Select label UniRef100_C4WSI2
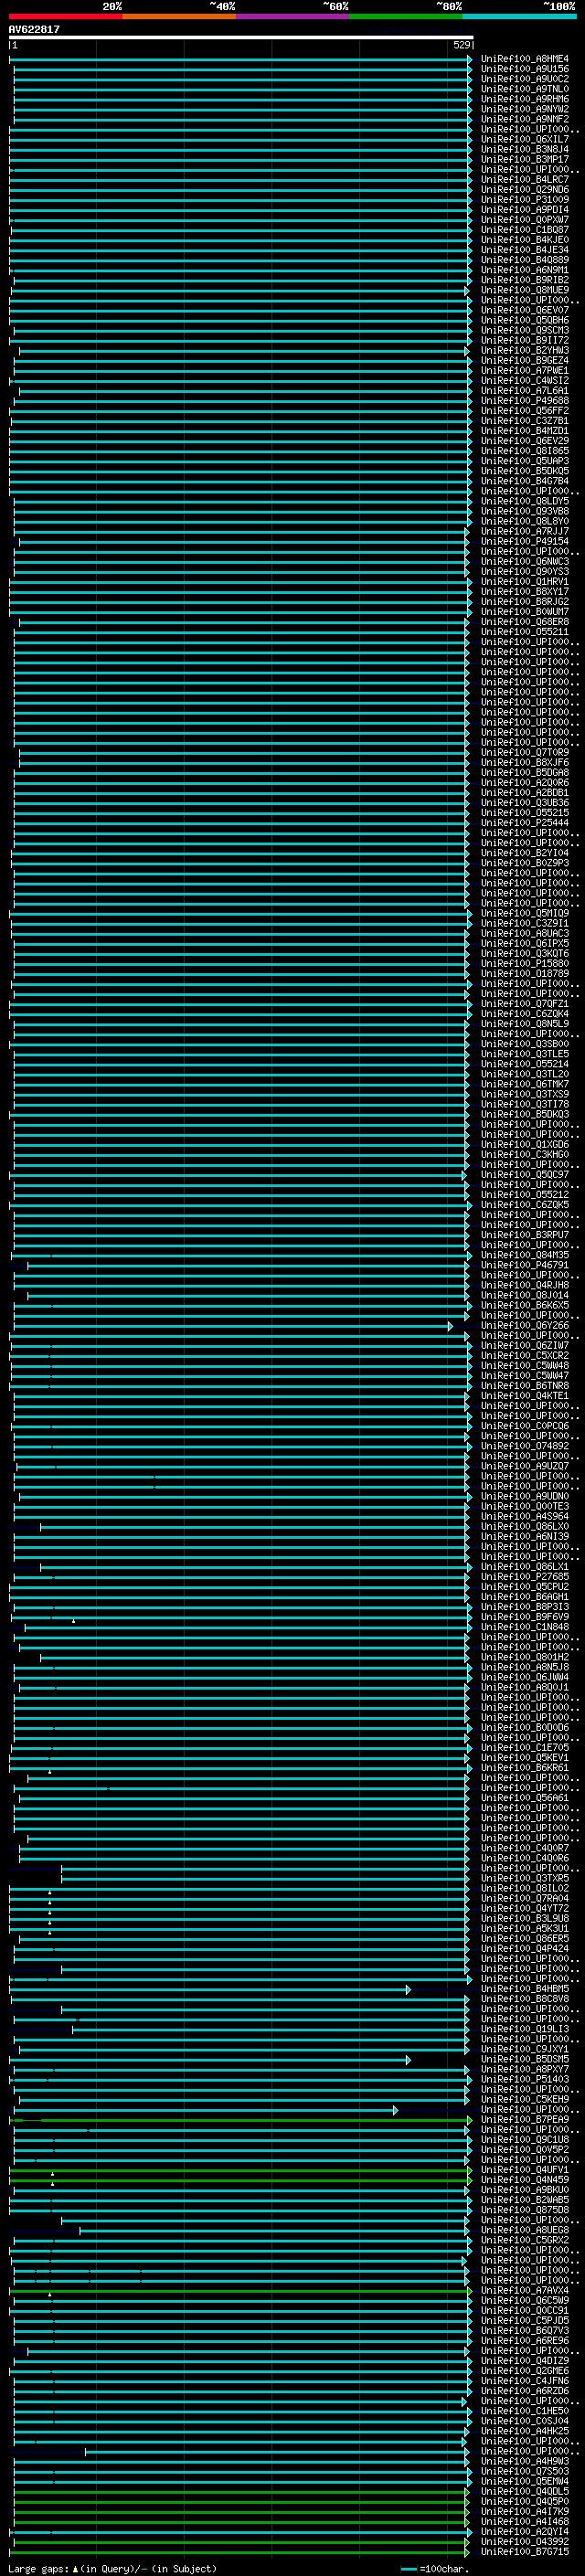This screenshot has height=2576, width=585. (524, 380)
